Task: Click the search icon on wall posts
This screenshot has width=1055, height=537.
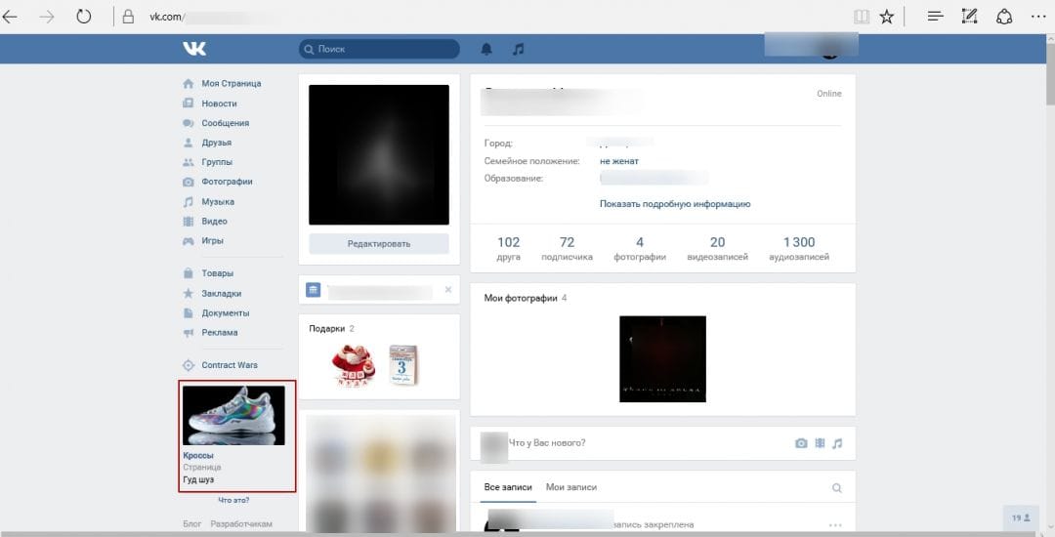Action: pos(836,487)
